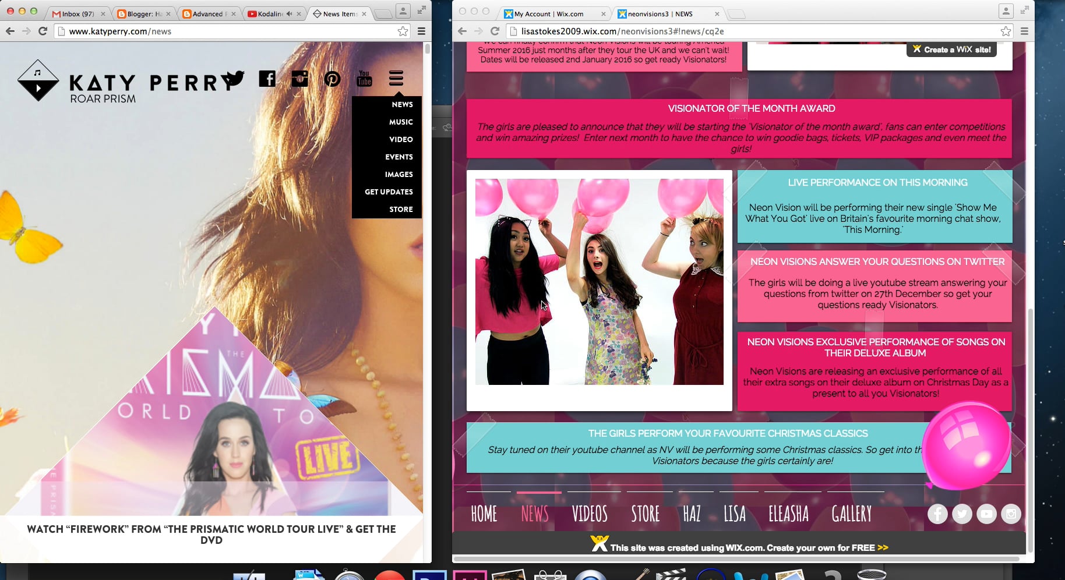Image resolution: width=1065 pixels, height=580 pixels.
Task: Open Katy Perry's Facebook icon link
Action: [267, 79]
